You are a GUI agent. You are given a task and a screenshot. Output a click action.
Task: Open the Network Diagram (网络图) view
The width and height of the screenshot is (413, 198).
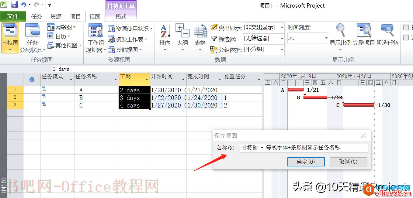61,27
